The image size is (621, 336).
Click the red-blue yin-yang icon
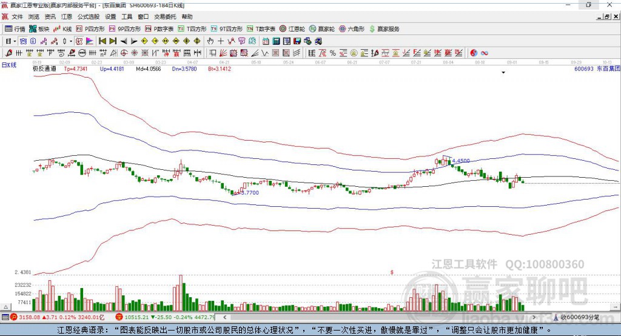coord(474,53)
